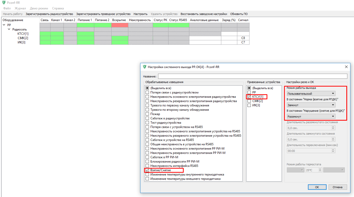Viewport: 354px width, 197px height.
Task: Open Режим работы выхода dropdown
Action: tap(311, 93)
